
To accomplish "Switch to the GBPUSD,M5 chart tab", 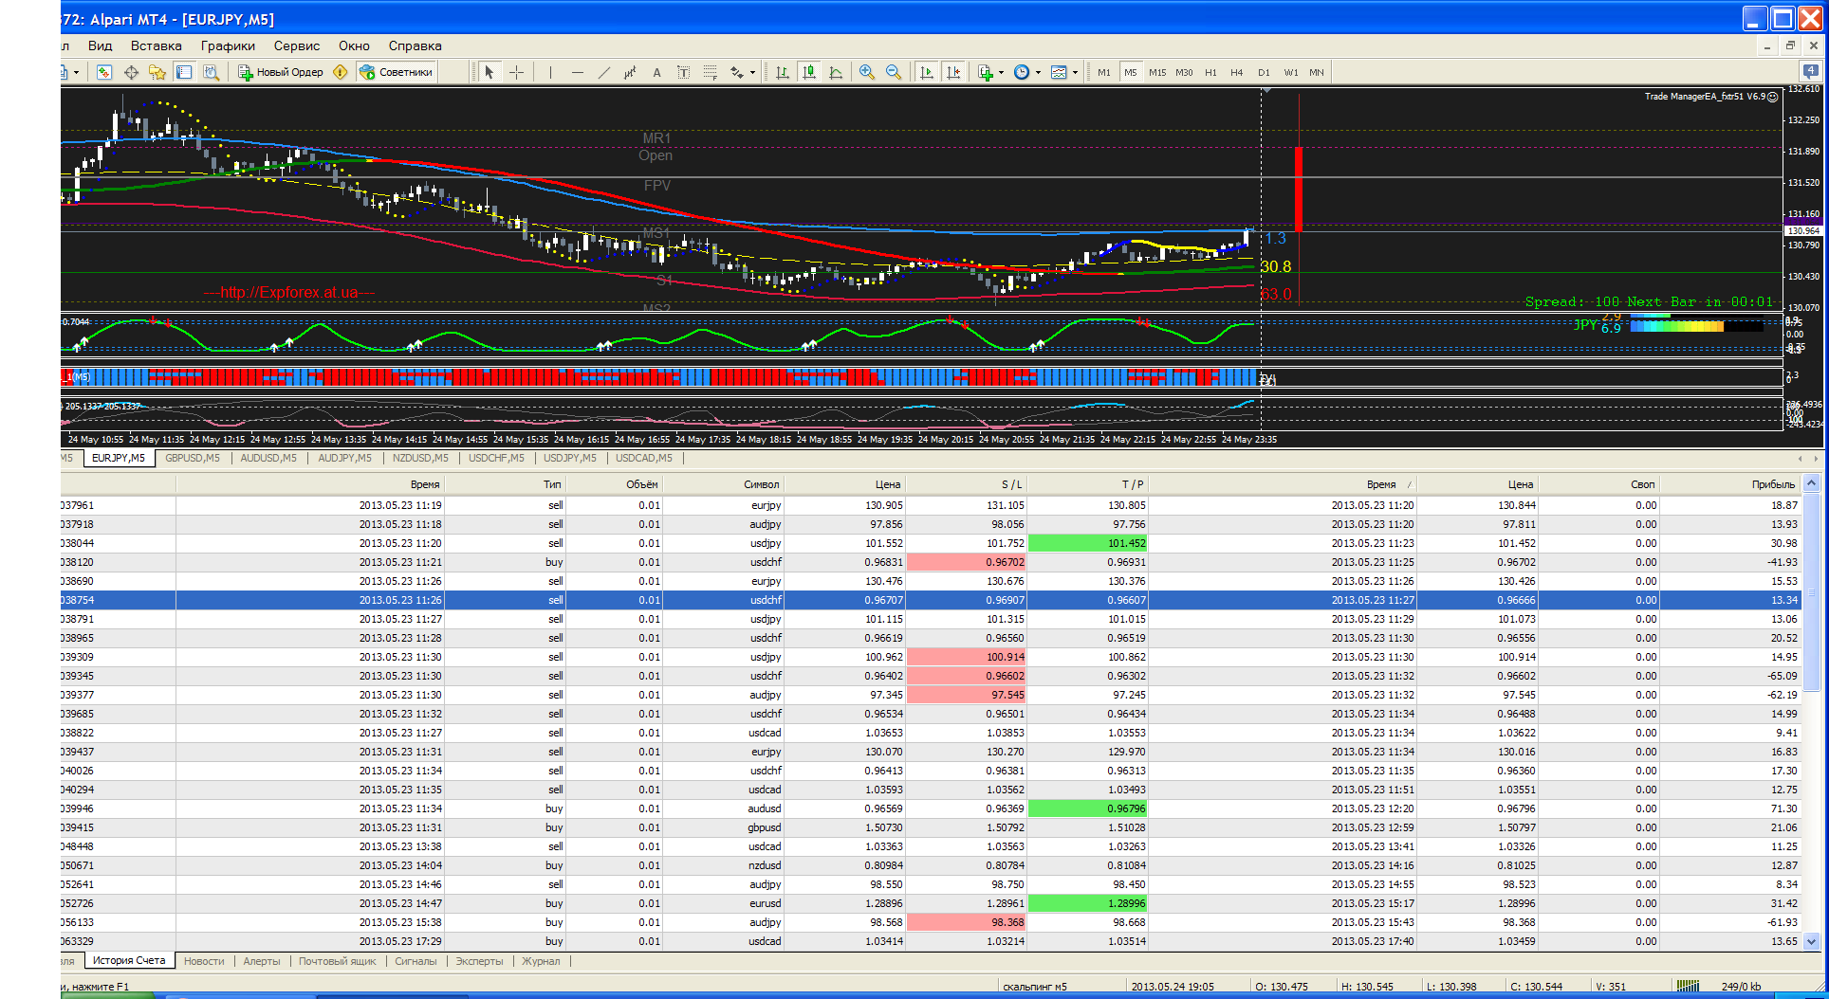I will tap(192, 458).
